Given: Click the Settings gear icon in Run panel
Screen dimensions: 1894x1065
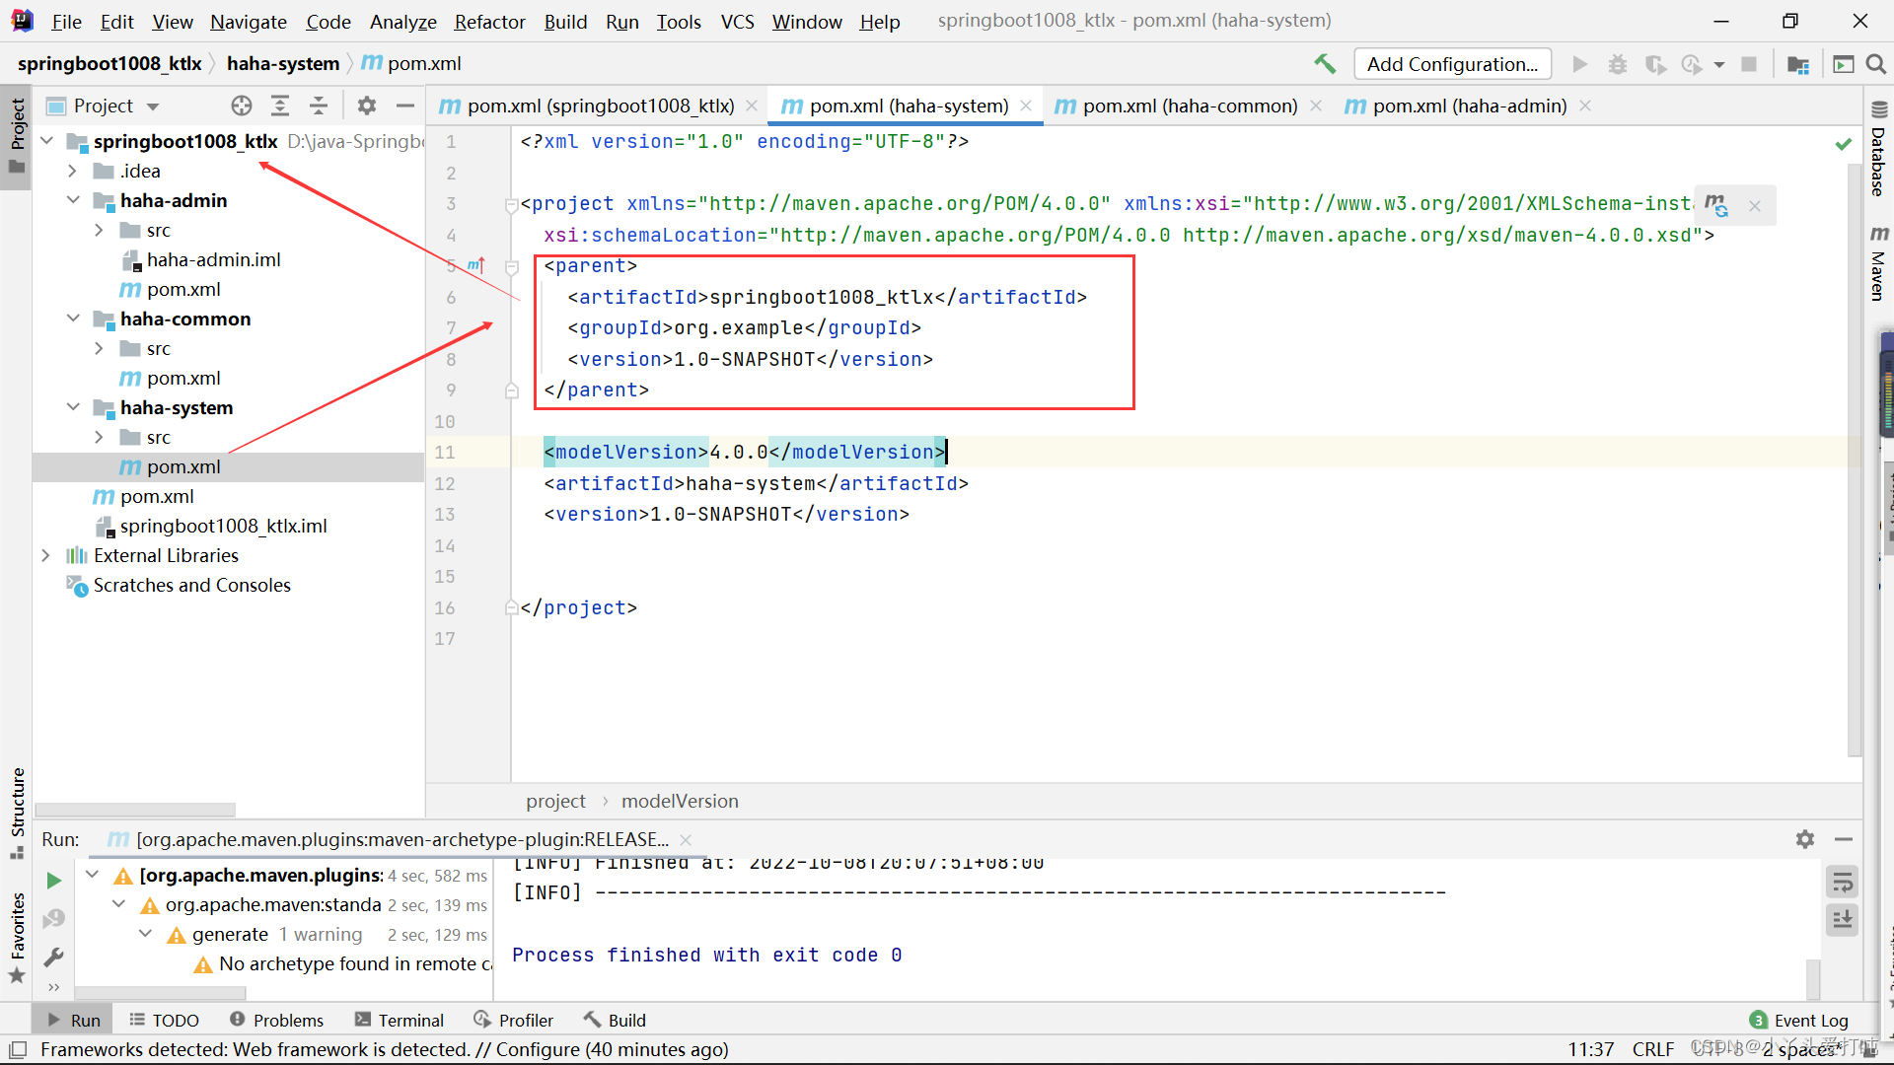Looking at the screenshot, I should coord(1805,839).
